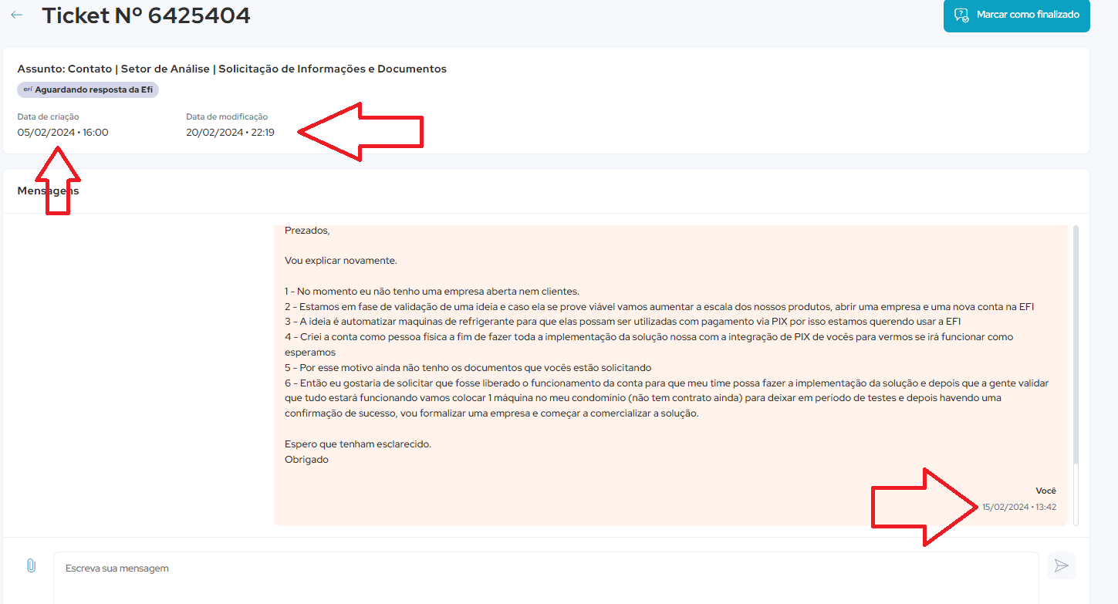This screenshot has width=1118, height=604.
Task: Click the modification date 20/02/2024 • 22:19
Action: click(230, 132)
